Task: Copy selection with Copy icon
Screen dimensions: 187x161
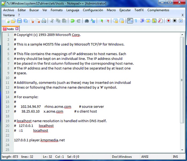Action: tap(58, 21)
